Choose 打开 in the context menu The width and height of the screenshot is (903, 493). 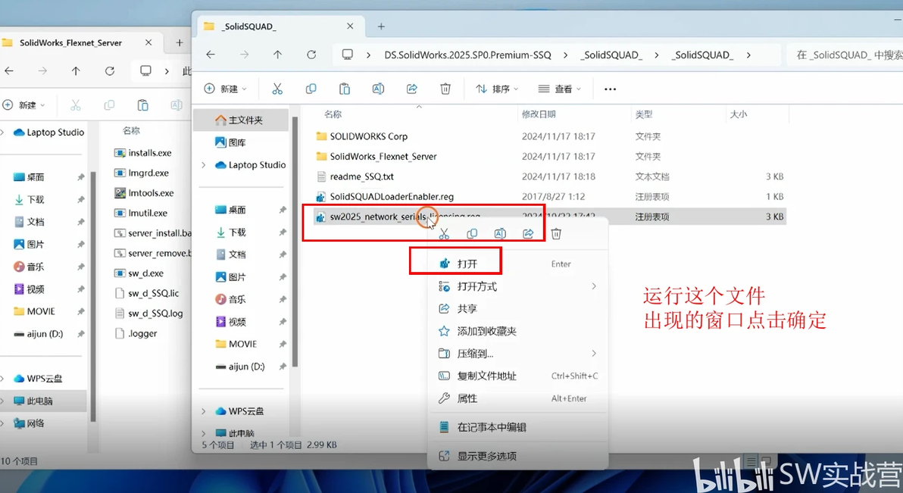pos(517,264)
